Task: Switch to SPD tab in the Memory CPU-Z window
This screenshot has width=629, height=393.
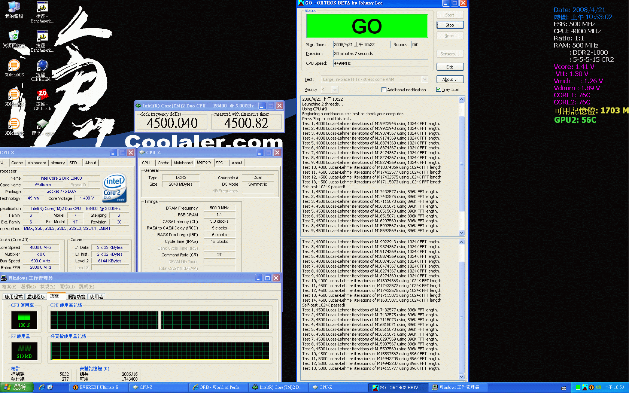Action: 219,163
